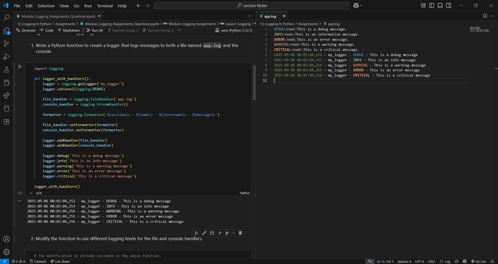Click Execute Group 1

[x=122, y=30]
